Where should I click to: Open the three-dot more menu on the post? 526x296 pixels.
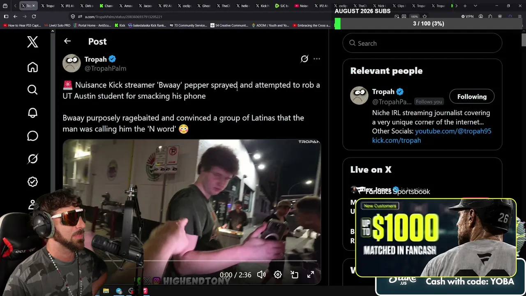(x=317, y=59)
